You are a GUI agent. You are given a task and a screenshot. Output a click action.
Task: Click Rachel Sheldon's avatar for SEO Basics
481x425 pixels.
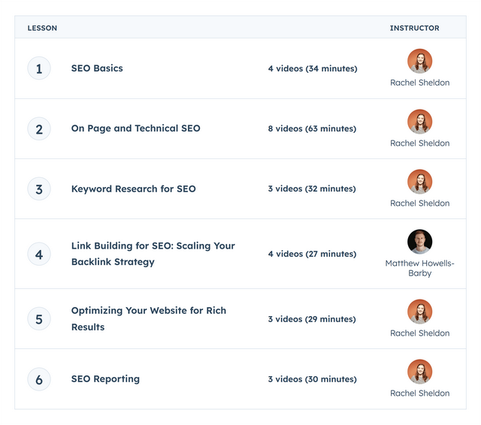[x=419, y=62]
